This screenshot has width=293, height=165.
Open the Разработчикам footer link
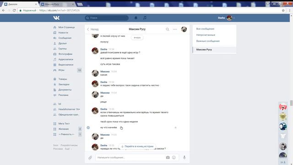69,145
